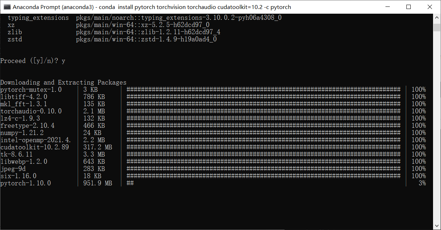Click the lz4-c-1.9.3 row name
The width and height of the screenshot is (441, 230).
pos(20,118)
